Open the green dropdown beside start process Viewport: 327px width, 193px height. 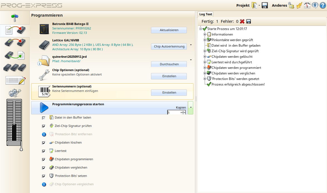pos(190,107)
